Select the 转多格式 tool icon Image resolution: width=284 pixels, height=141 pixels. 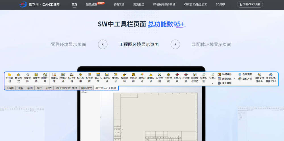coord(18,74)
